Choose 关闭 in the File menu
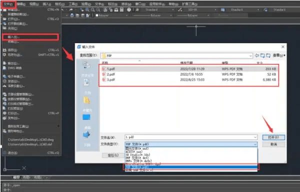Viewport: 300px width, 192px height. (31, 28)
